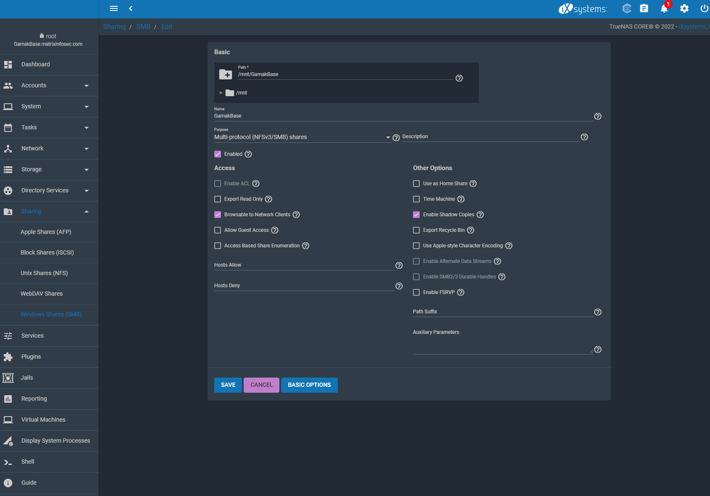
Task: Expand Tasks menu in sidebar
Action: tap(49, 128)
